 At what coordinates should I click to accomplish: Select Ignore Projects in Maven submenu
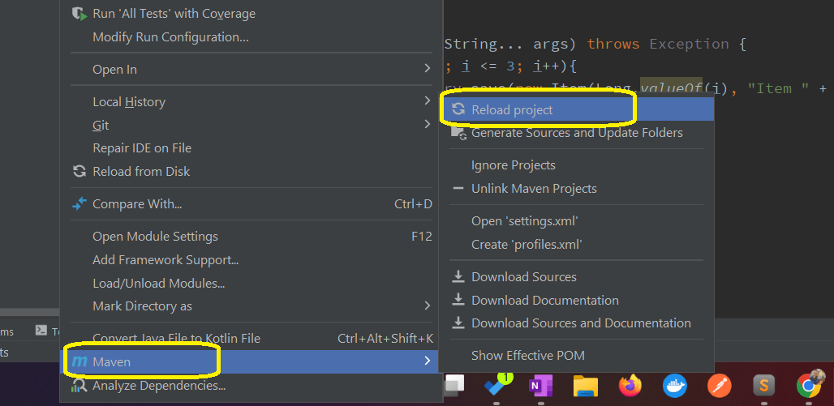(x=514, y=165)
